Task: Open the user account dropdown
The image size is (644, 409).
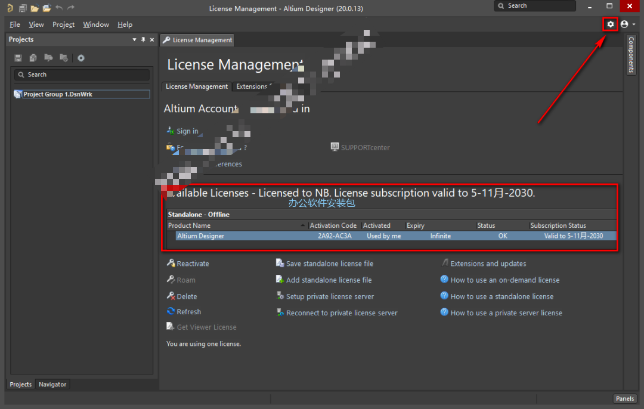Action: pos(627,24)
